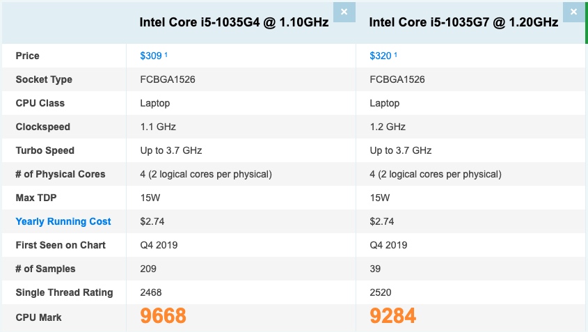Screen dimensions: 588x332
Task: Open the $320 price link
Action: click(x=381, y=56)
